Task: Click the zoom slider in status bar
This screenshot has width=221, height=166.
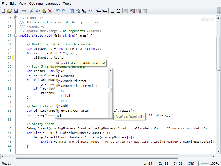Action: (203, 164)
